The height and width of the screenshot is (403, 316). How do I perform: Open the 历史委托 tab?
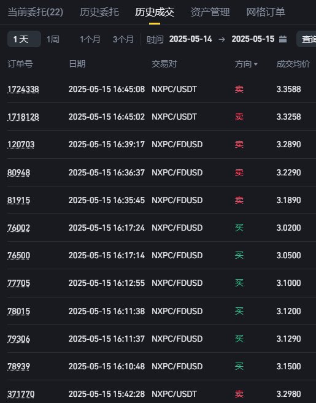(99, 12)
